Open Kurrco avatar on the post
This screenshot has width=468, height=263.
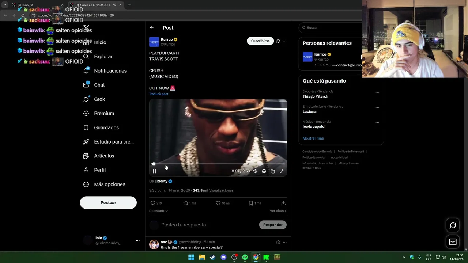[154, 42]
